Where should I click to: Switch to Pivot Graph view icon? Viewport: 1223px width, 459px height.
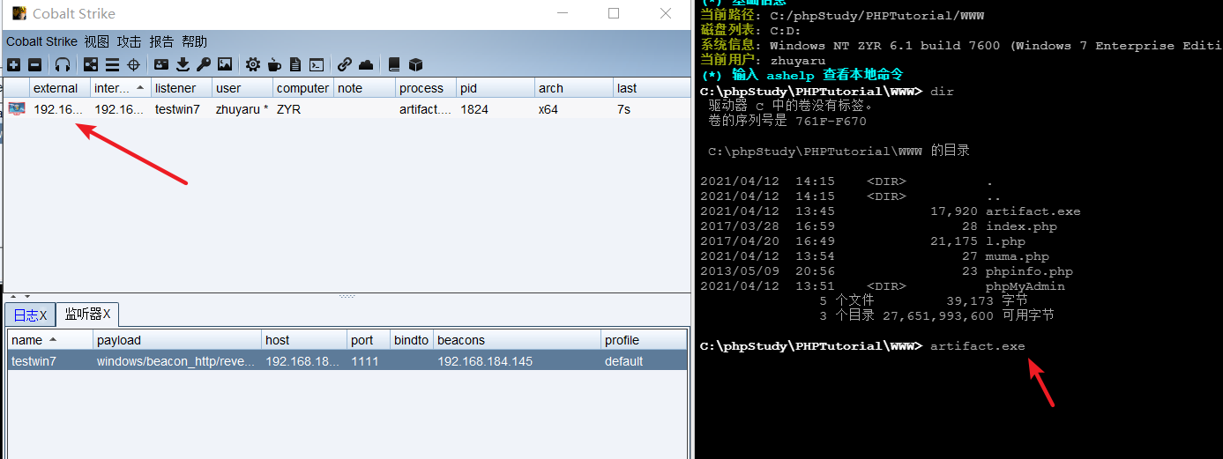tap(91, 64)
